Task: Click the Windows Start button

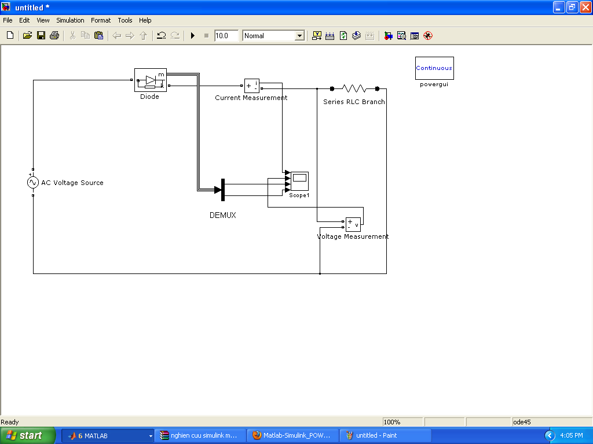Action: click(28, 435)
